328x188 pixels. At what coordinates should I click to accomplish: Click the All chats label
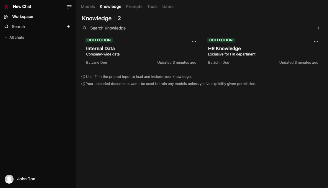click(17, 37)
